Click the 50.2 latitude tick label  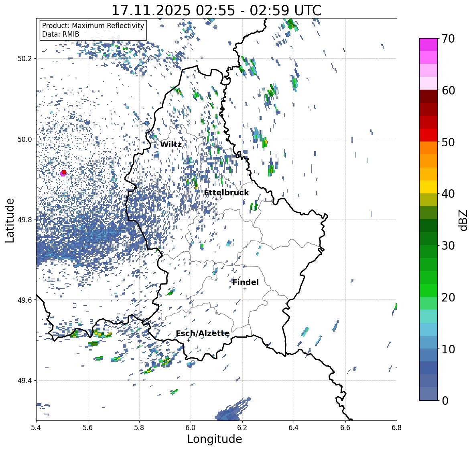pos(25,59)
